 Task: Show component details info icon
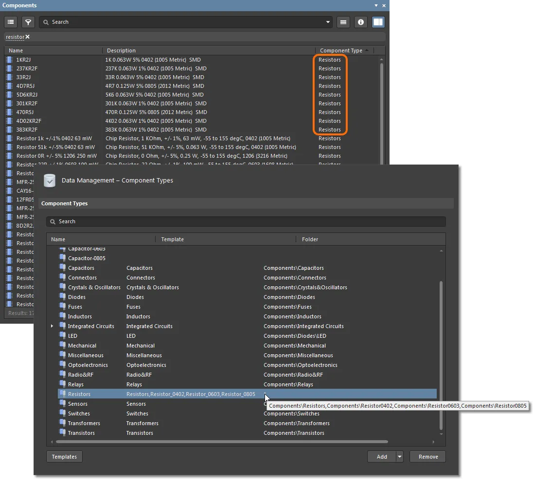[x=360, y=22]
